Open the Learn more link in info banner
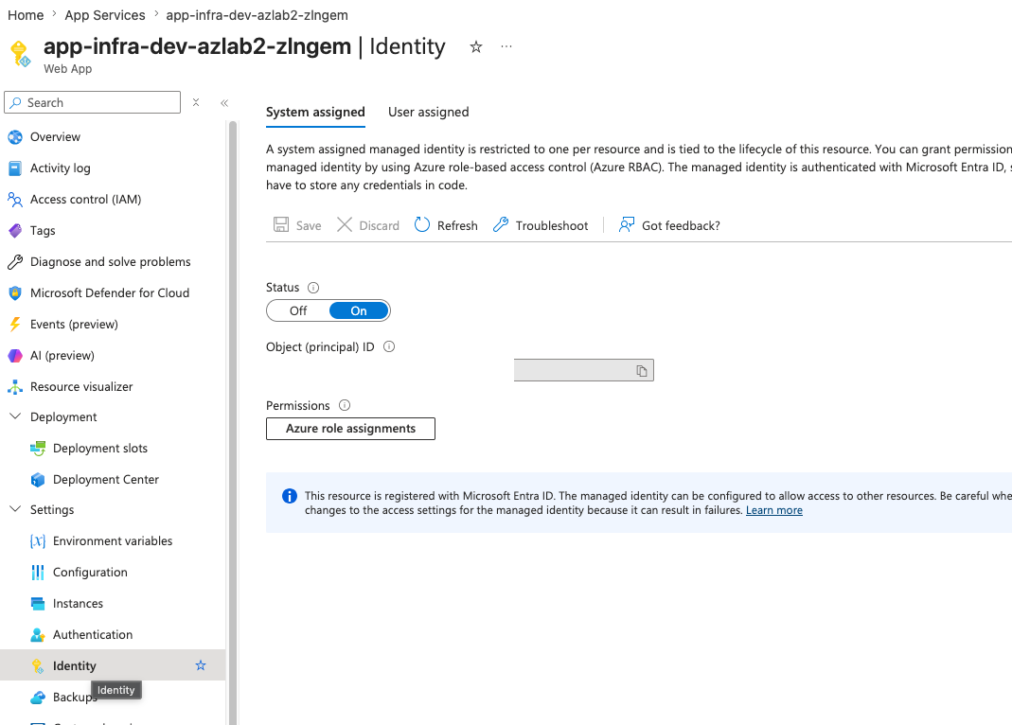 click(x=774, y=510)
